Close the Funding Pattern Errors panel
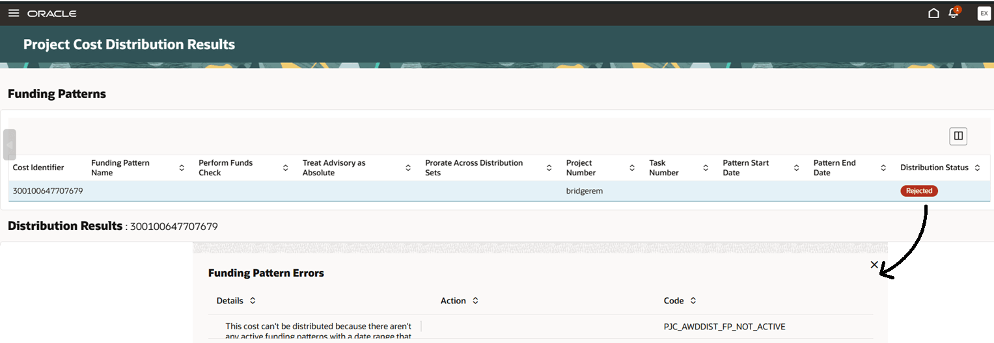 (874, 264)
